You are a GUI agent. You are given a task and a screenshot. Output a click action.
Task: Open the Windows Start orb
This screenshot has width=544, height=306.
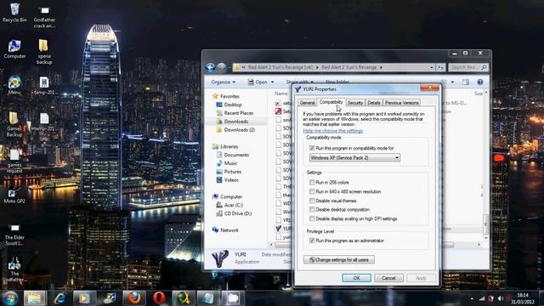click(x=10, y=298)
